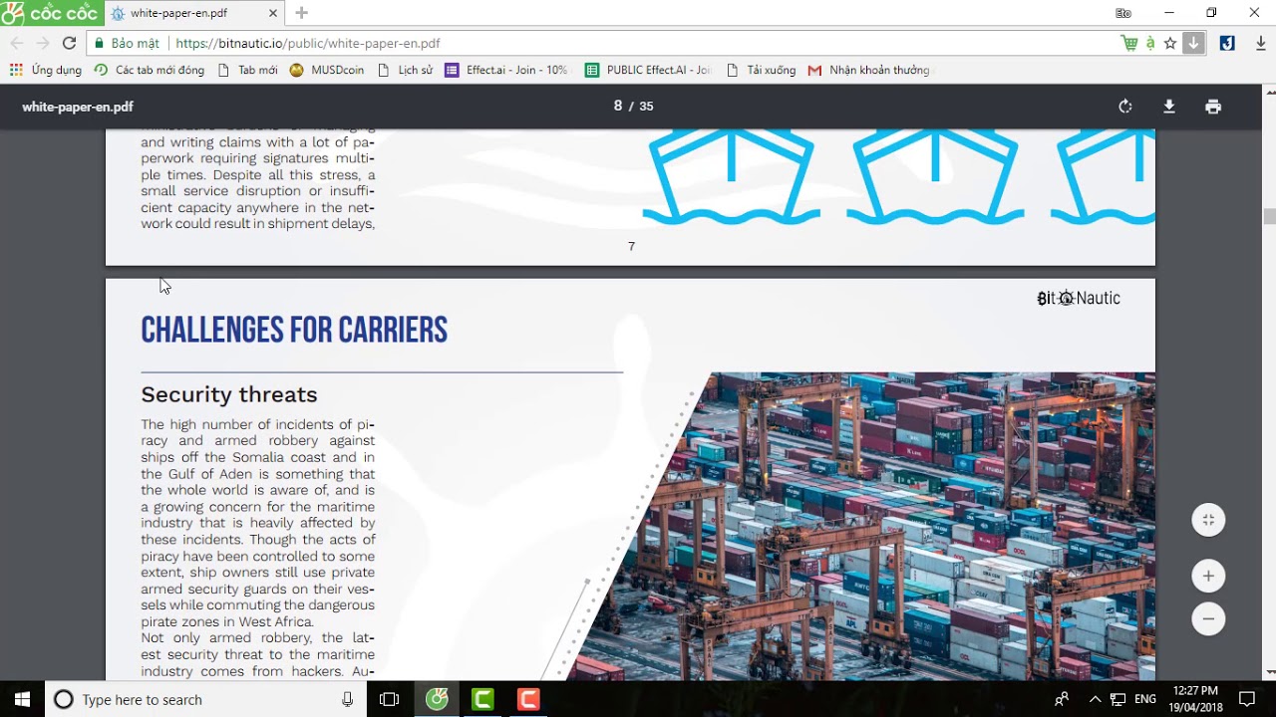Open the green Camtasia taskbar app
Viewport: 1276px width, 717px height.
pos(482,699)
